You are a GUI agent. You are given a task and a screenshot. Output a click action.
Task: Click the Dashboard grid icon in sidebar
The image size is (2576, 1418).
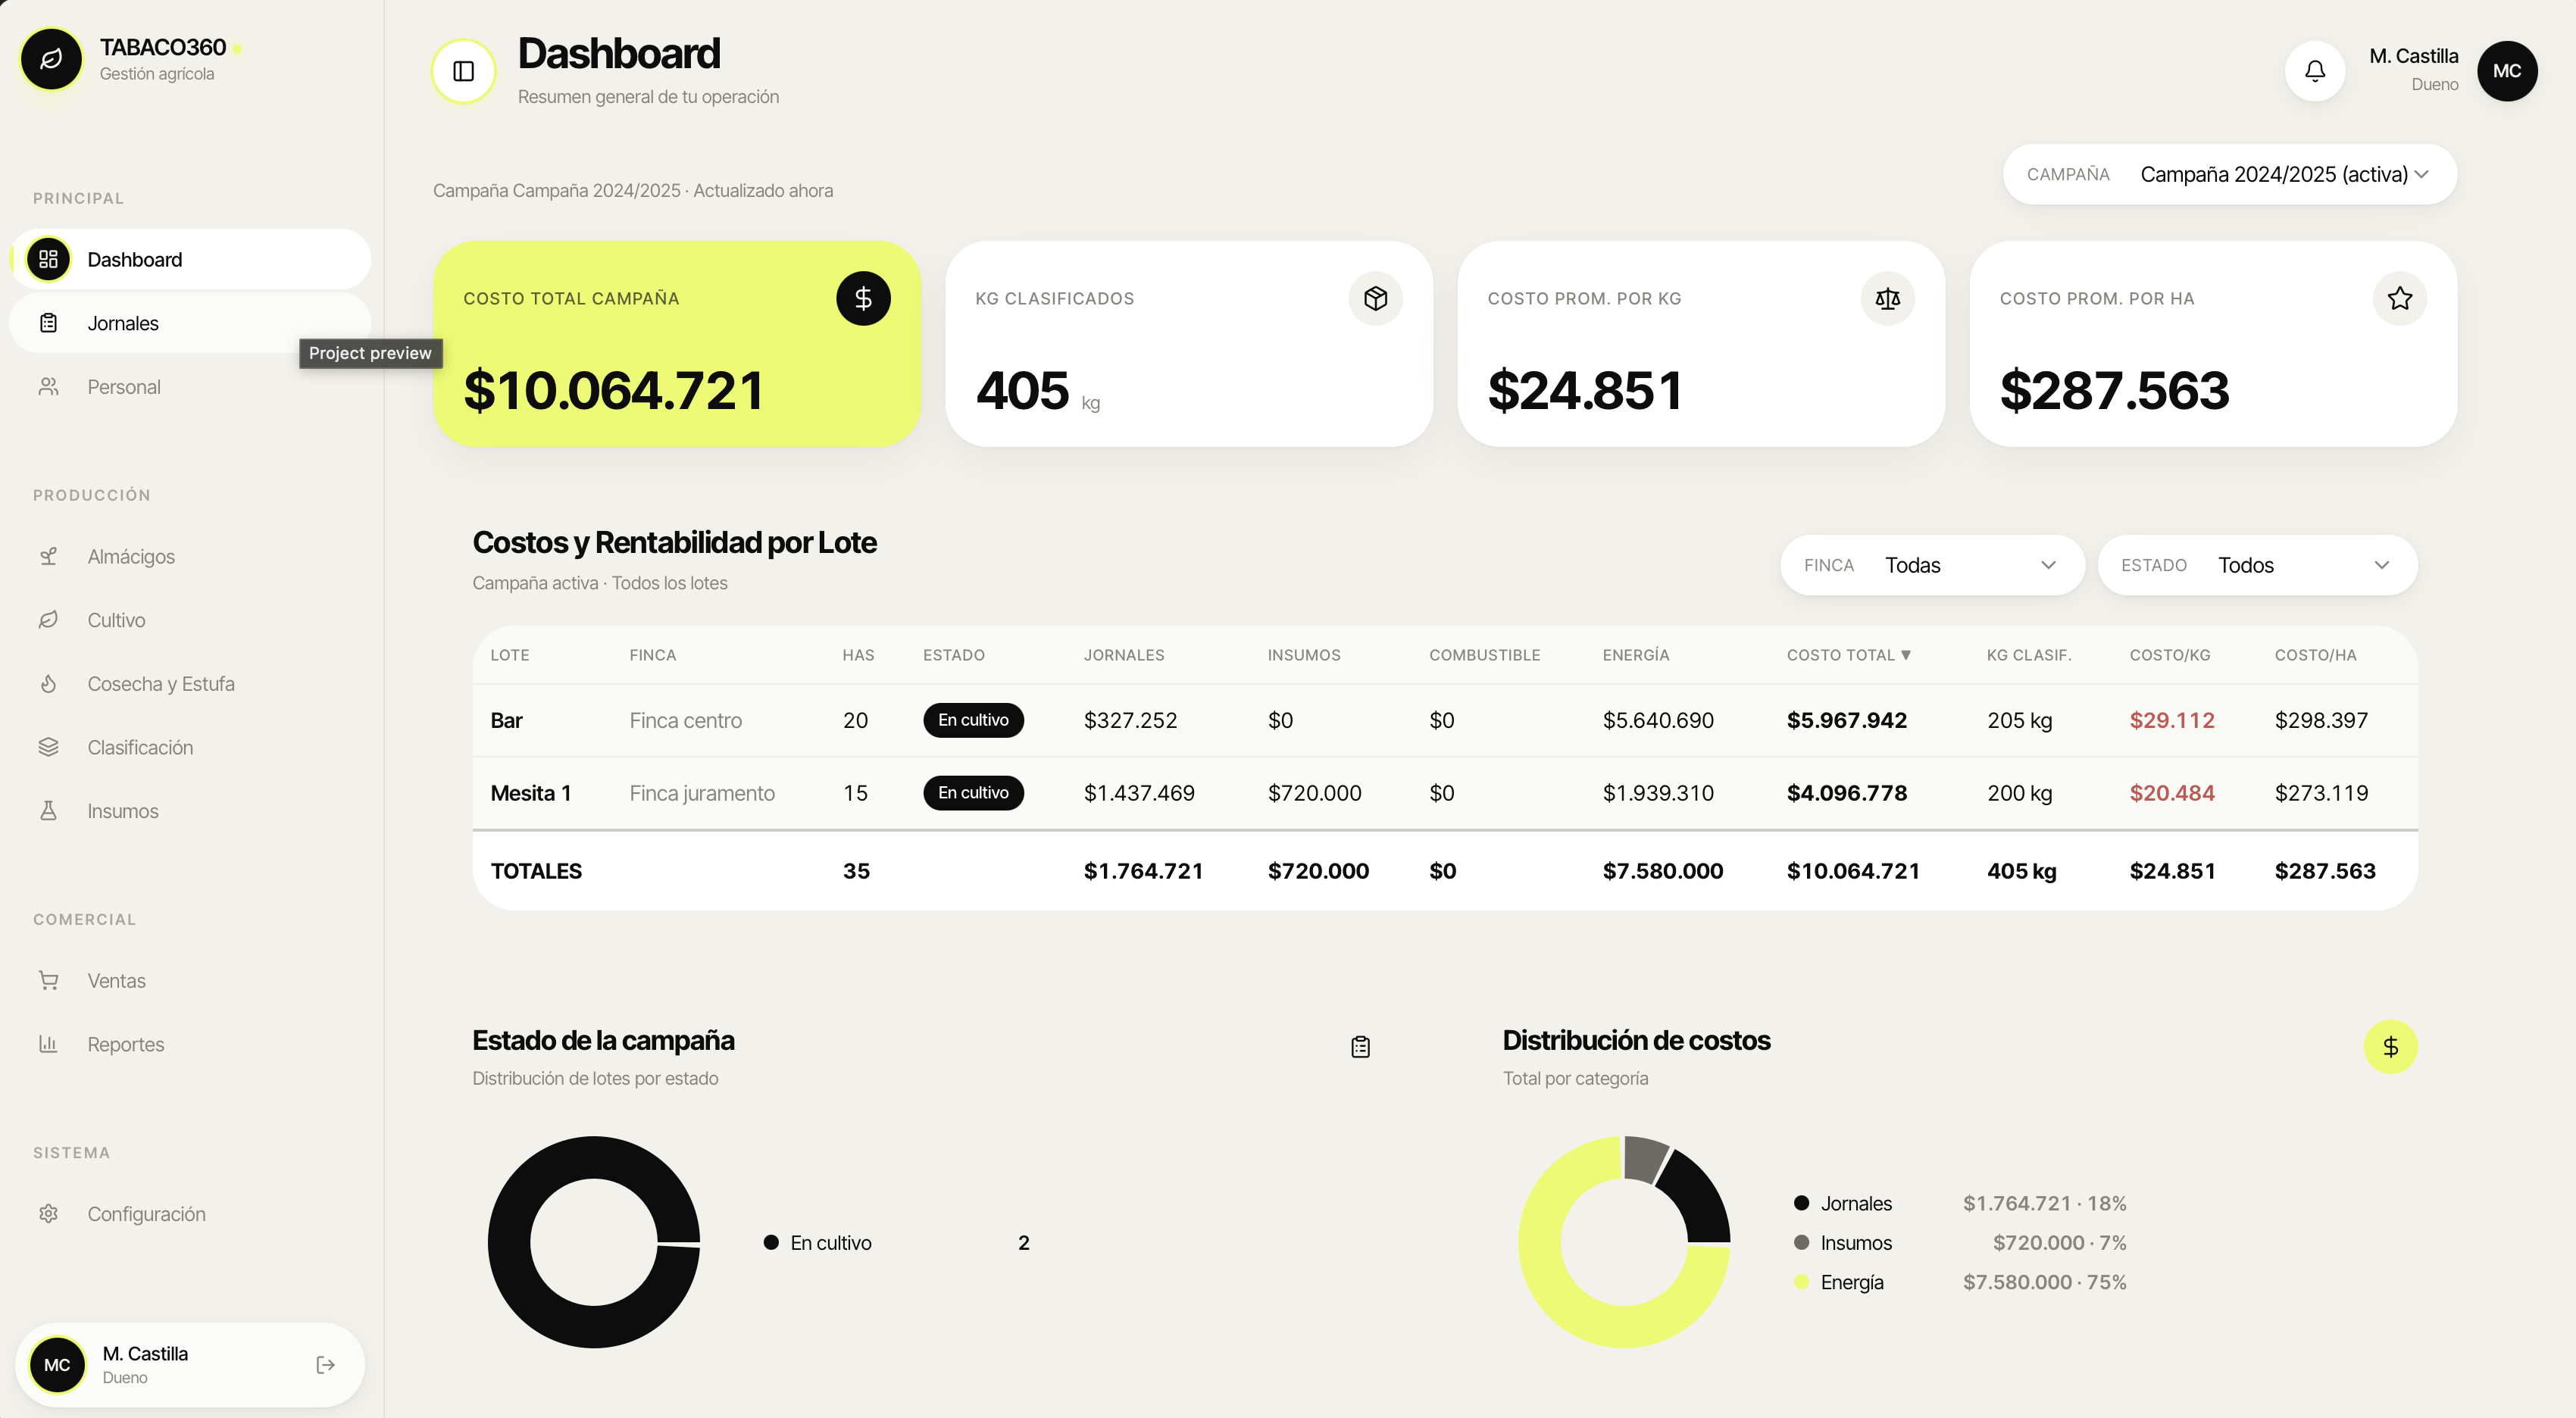pos(48,260)
